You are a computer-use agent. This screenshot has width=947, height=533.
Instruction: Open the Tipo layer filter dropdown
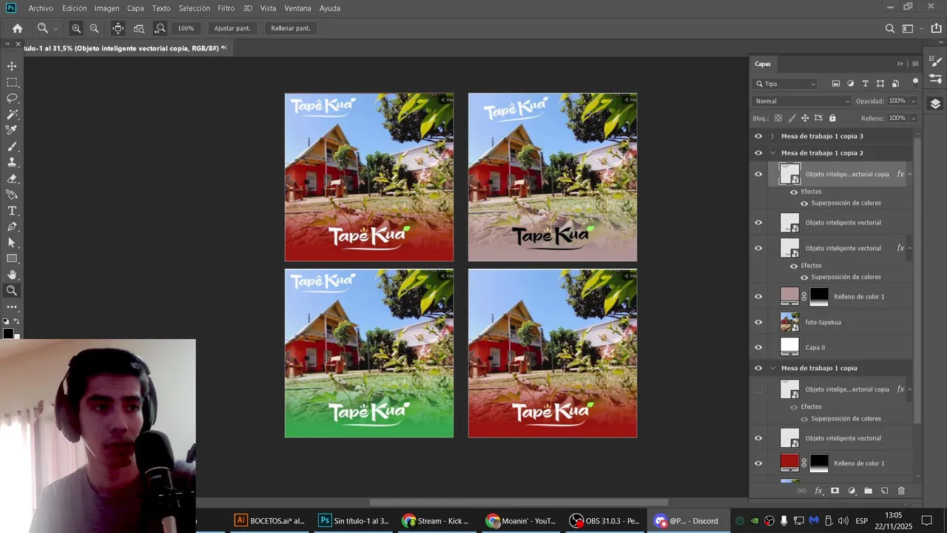point(785,84)
